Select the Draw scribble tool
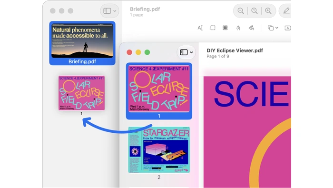Image resolution: width=333 pixels, height=188 pixels. coord(251,28)
